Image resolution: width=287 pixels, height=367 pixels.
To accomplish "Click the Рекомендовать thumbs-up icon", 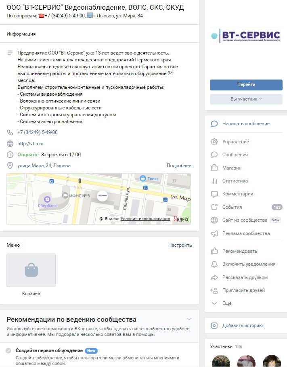I will point(214,251).
